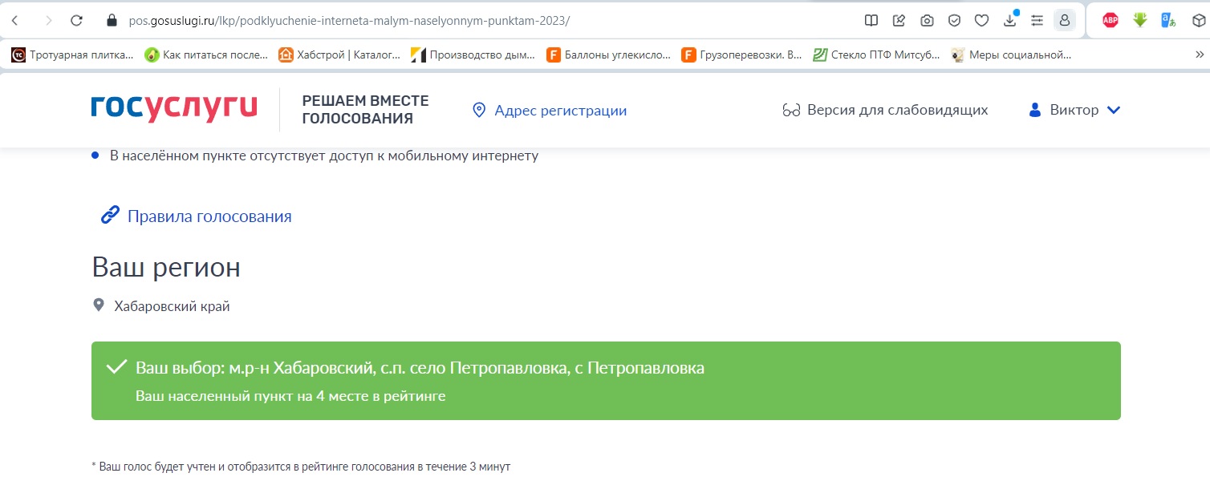Open the screenshot camera tool
This screenshot has width=1210, height=477.
[928, 20]
